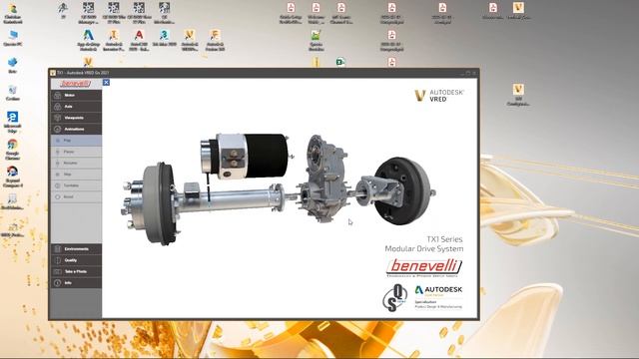
Task: Open the Environments menu in the sidebar
Action: 76,249
